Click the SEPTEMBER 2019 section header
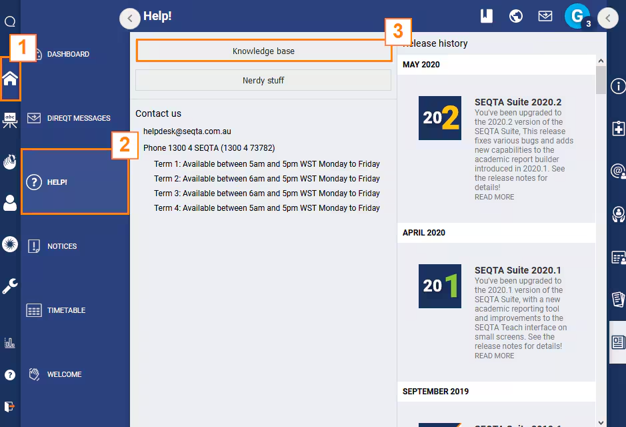This screenshot has height=427, width=626. 496,392
